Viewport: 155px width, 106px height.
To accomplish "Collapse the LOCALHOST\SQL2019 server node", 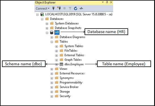I will click(x=37, y=15).
